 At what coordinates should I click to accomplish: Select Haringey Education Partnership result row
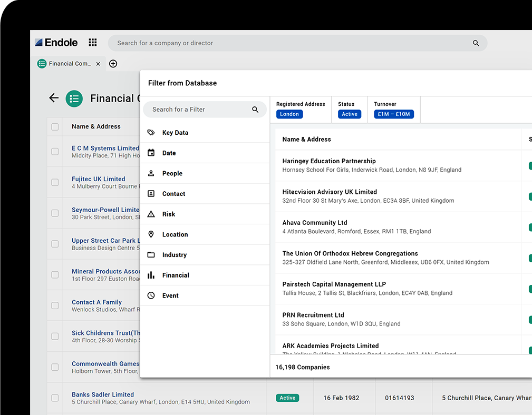tap(398, 165)
